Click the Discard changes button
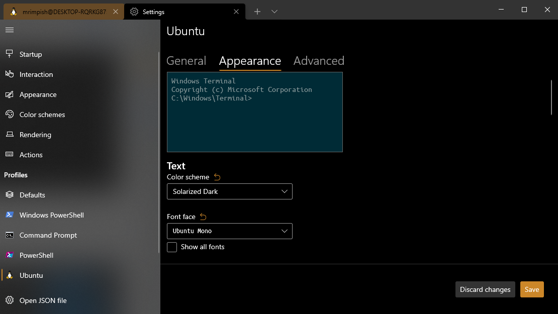Image resolution: width=558 pixels, height=314 pixels. pos(485,289)
